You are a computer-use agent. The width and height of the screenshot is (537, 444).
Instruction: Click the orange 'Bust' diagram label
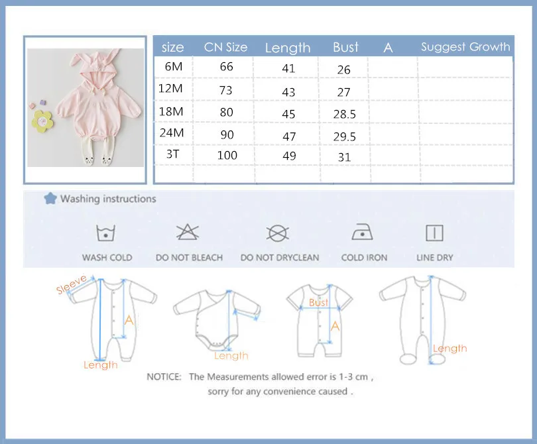(318, 302)
